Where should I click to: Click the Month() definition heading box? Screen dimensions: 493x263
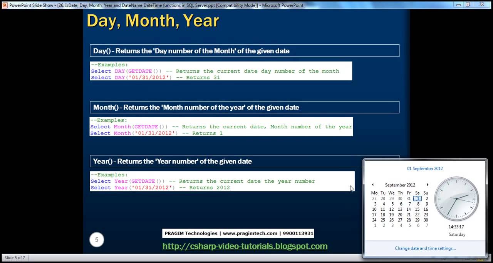coord(245,107)
